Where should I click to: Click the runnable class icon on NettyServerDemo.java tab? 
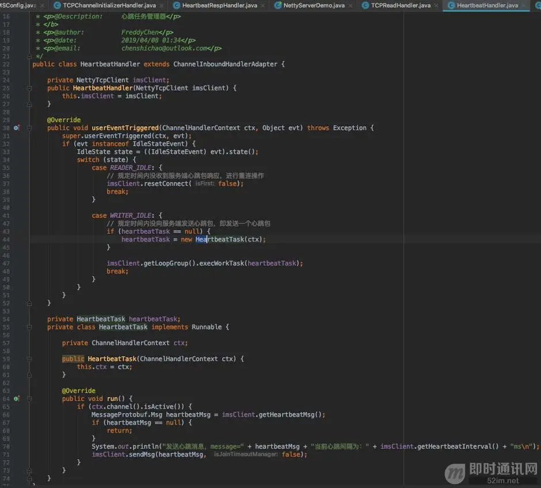pyautogui.click(x=277, y=5)
